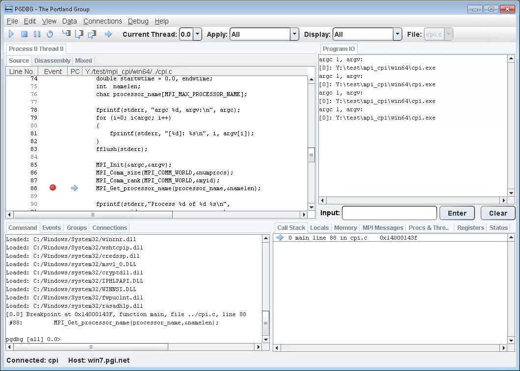Open the Data menu
This screenshot has height=371, width=520.
[x=70, y=21]
